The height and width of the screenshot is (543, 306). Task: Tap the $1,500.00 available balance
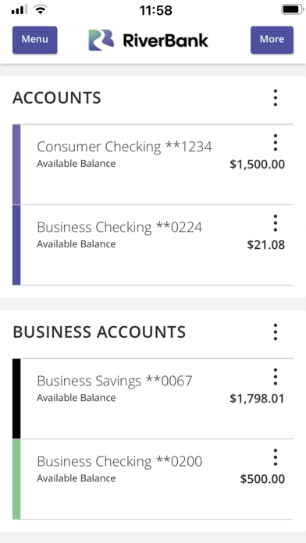[257, 165]
